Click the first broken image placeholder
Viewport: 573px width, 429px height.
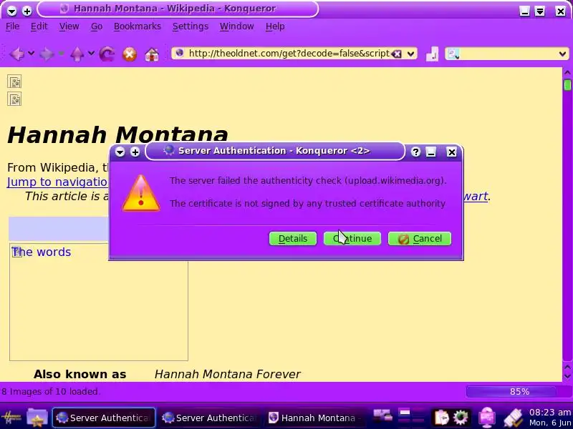(14, 82)
